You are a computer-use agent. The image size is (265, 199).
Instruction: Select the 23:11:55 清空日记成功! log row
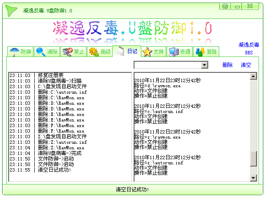click(70, 170)
